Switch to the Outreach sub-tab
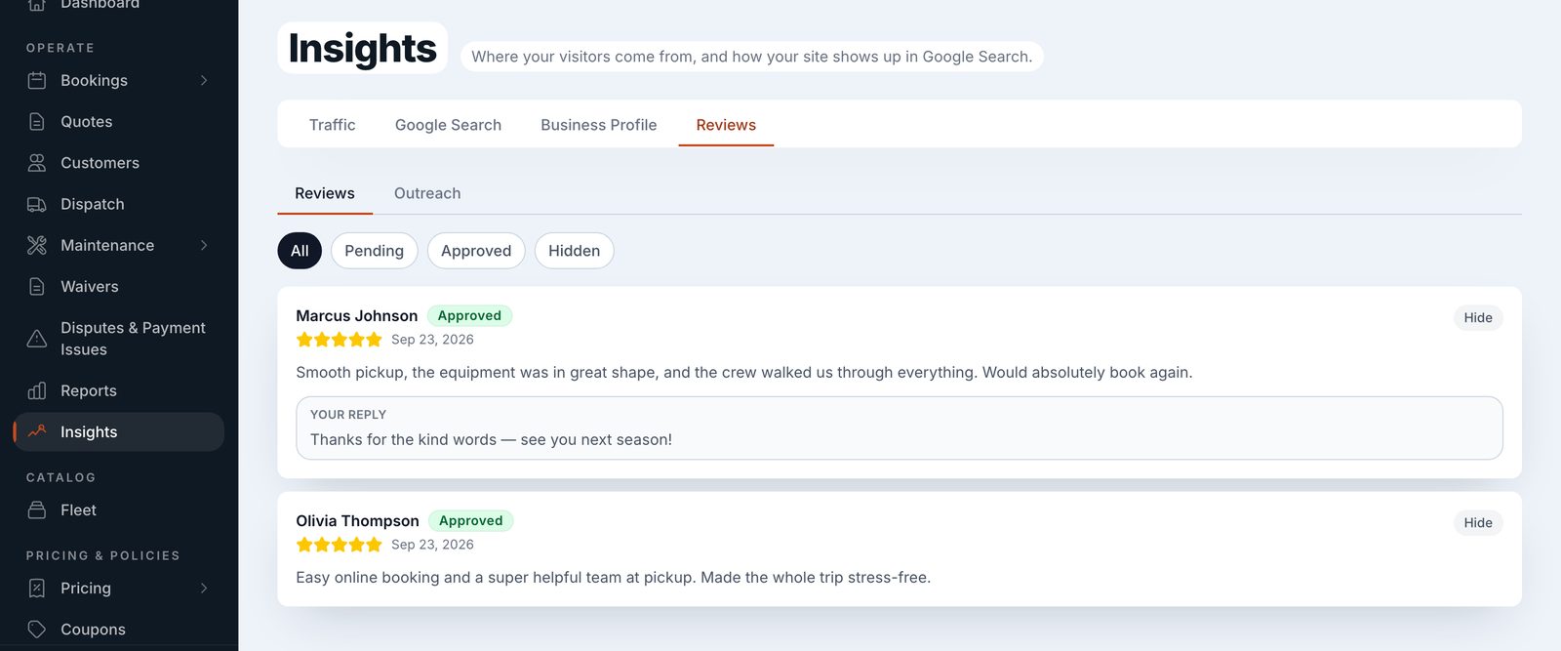The height and width of the screenshot is (651, 1561). coord(427,193)
